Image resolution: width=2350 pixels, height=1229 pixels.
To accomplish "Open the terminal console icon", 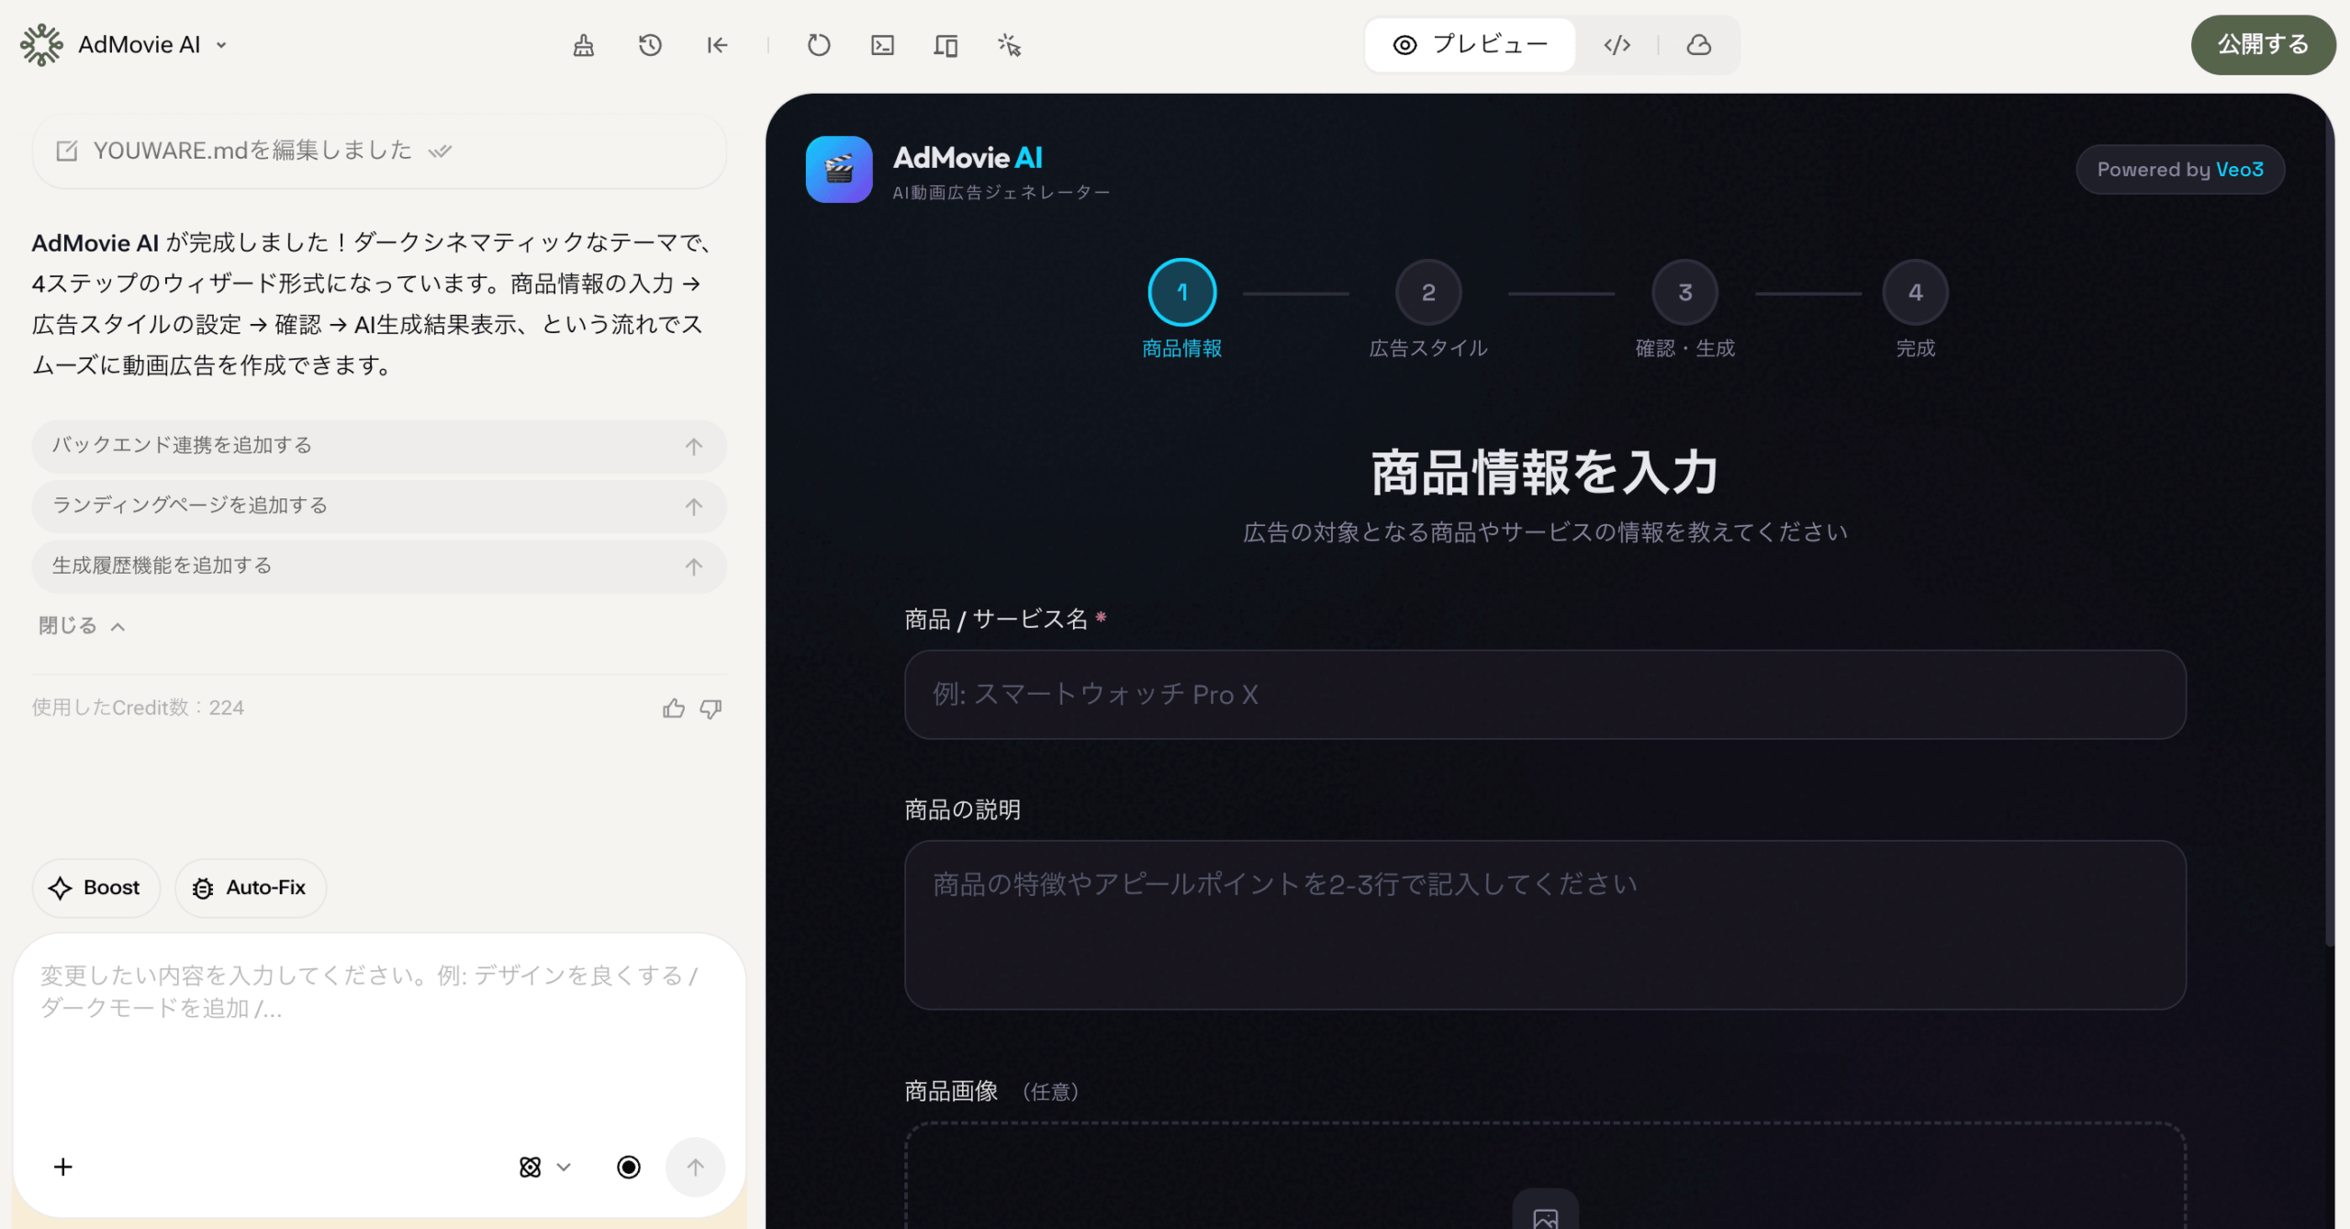I will pos(882,44).
